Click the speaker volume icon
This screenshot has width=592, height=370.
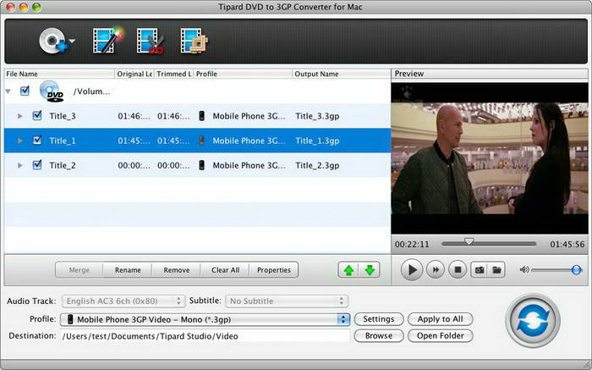coord(524,269)
